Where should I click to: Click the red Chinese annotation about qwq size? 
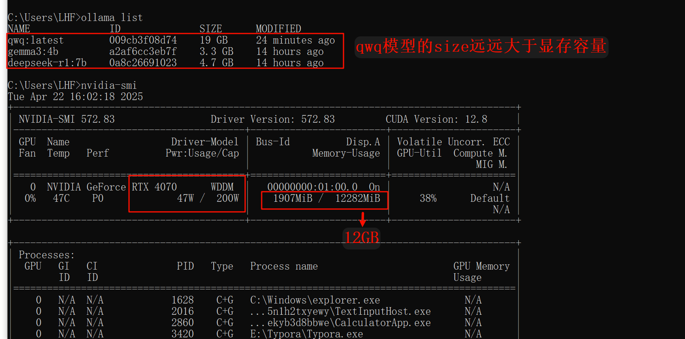pos(481,46)
